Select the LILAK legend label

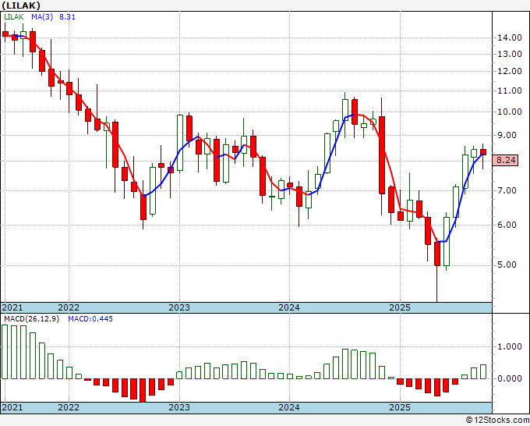pyautogui.click(x=14, y=17)
